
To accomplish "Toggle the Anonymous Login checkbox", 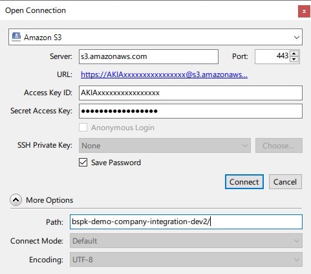I will [83, 128].
